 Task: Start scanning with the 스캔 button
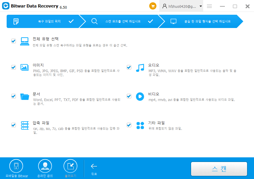tap(219, 169)
